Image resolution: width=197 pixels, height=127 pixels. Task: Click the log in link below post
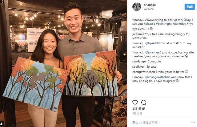tap(135, 123)
